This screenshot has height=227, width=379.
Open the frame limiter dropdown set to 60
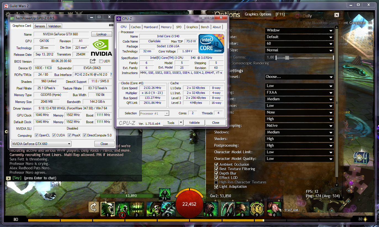[299, 44]
